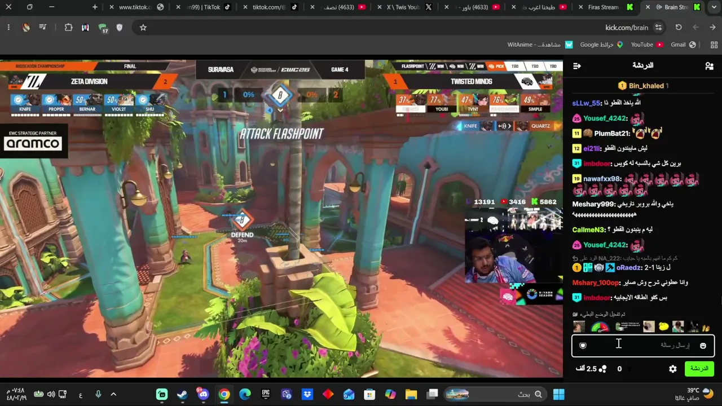Open the WitAnime bookmark

pyautogui.click(x=540, y=45)
